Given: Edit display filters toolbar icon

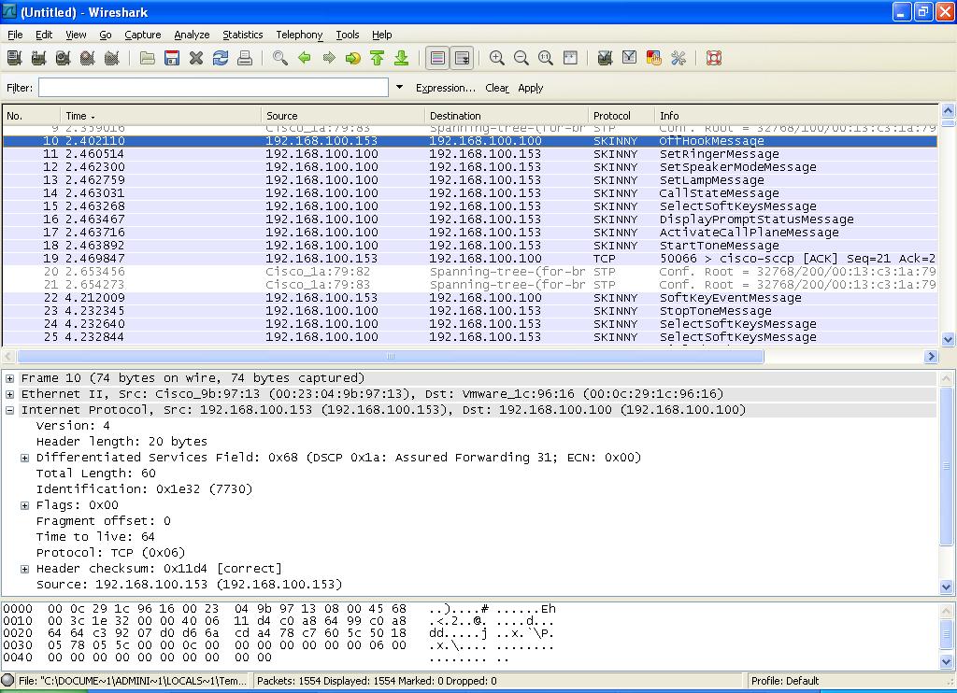Looking at the screenshot, I should coord(629,58).
